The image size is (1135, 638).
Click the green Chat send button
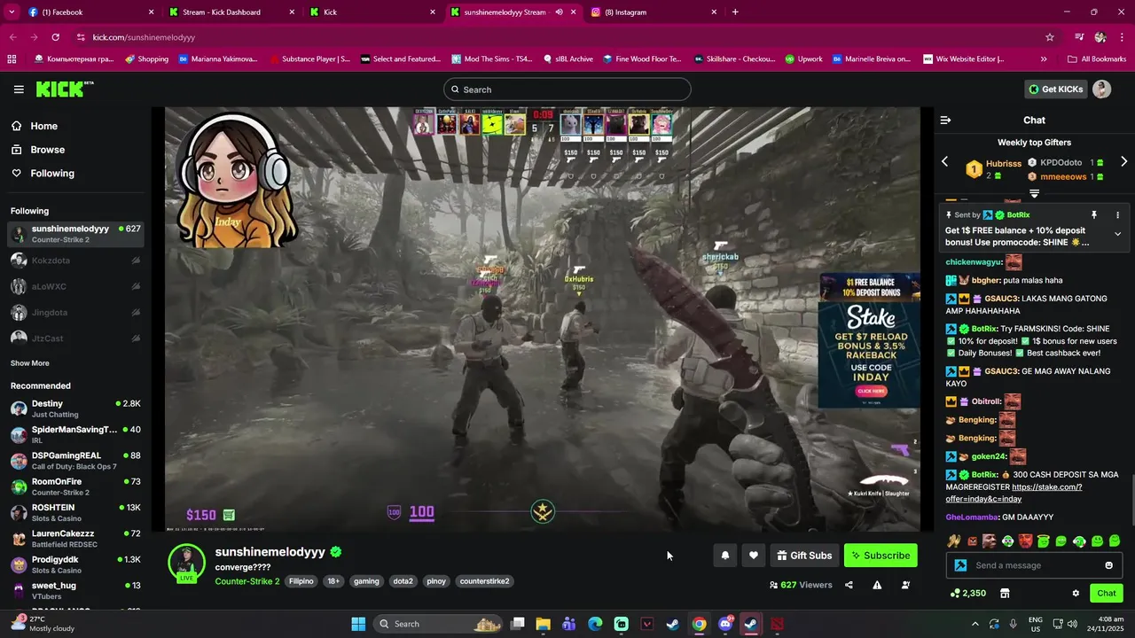[x=1107, y=594]
